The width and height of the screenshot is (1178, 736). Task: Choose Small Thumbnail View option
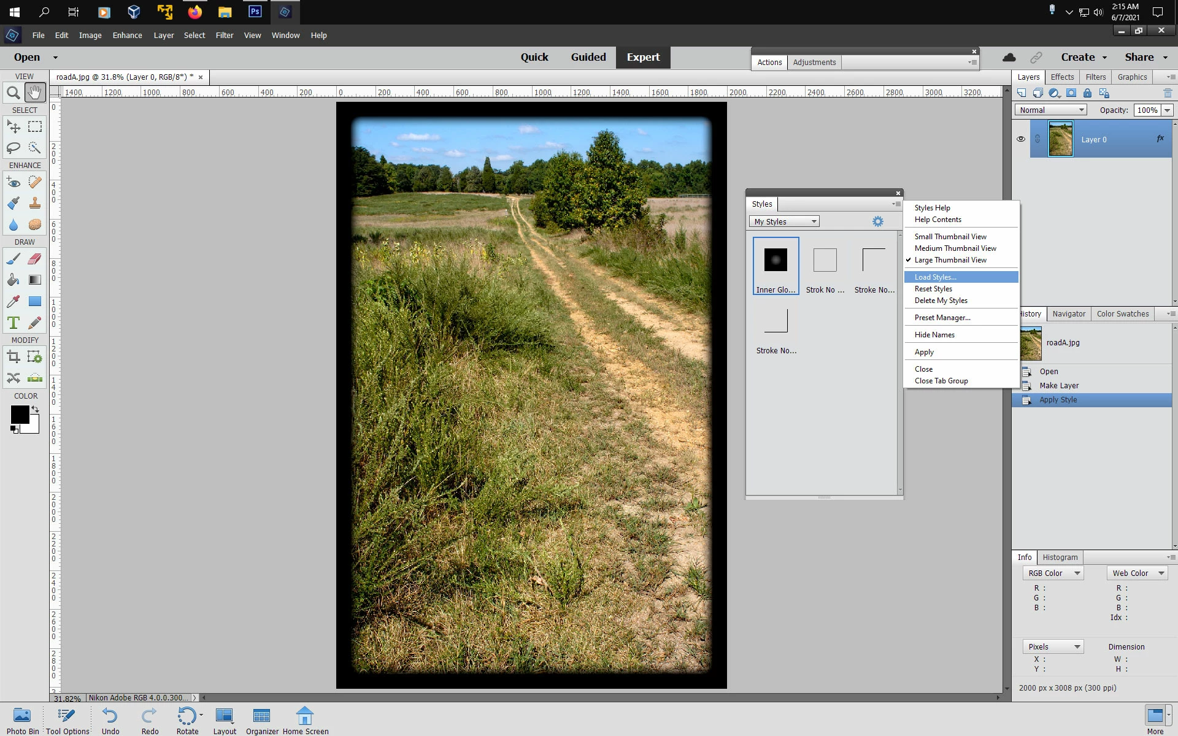[950, 237]
